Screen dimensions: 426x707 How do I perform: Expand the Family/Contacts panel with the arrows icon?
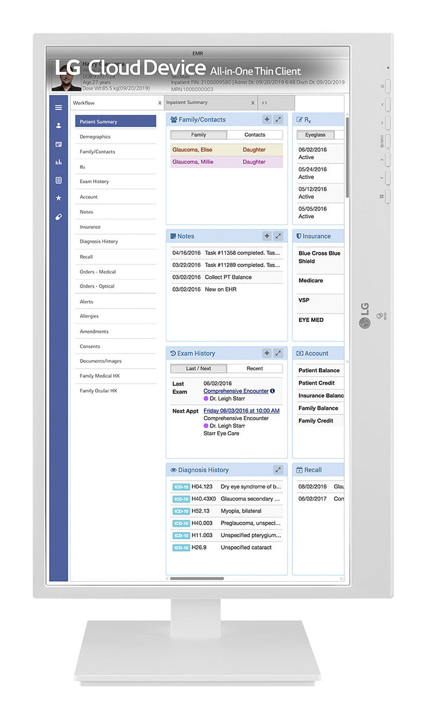pos(278,119)
